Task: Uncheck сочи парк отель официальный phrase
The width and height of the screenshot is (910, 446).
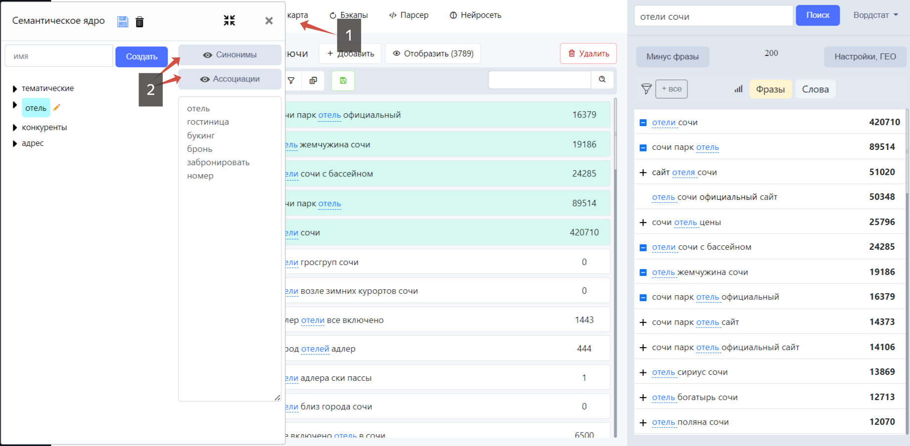Action: coord(643,298)
